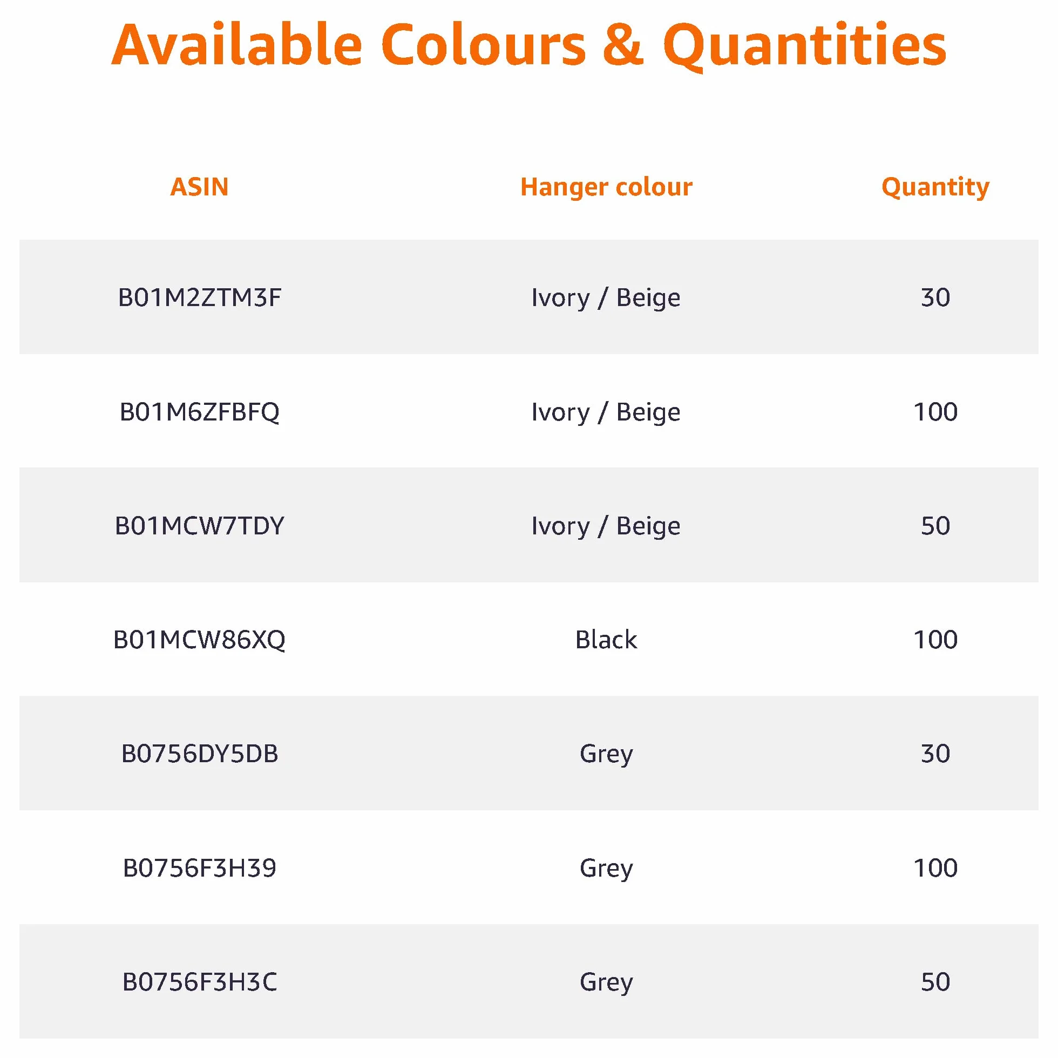Select Ivory / Beige in B01M2ZTM3F row
This screenshot has height=1058, width=1058.
[606, 298]
